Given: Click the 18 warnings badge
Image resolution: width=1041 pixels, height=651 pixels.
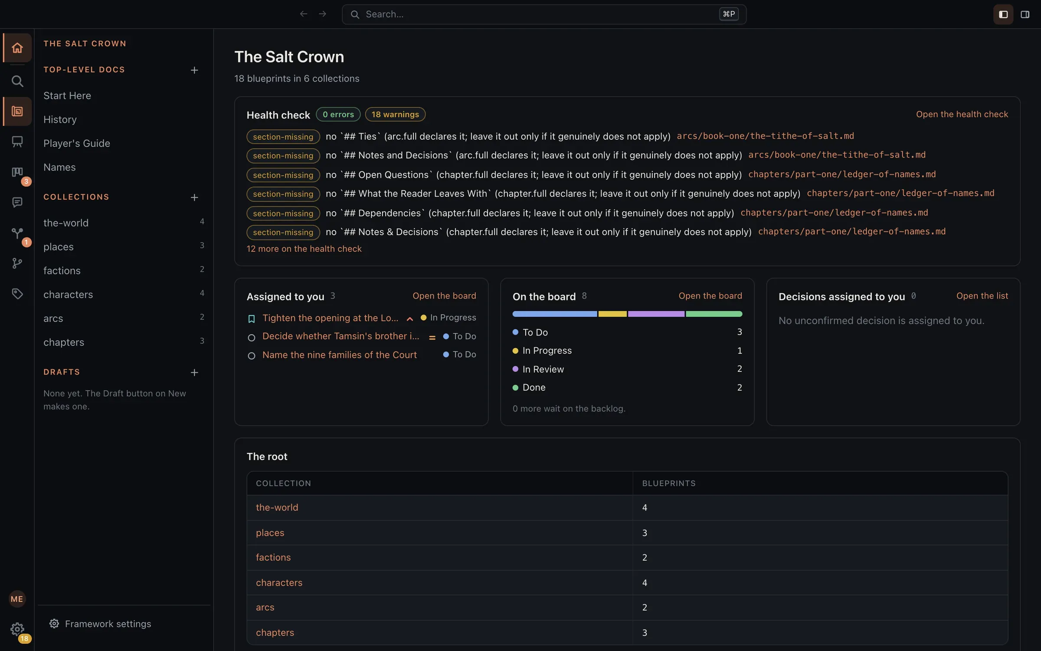Looking at the screenshot, I should pyautogui.click(x=395, y=114).
